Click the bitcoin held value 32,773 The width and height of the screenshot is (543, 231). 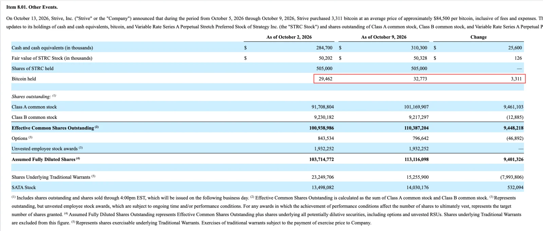point(420,79)
